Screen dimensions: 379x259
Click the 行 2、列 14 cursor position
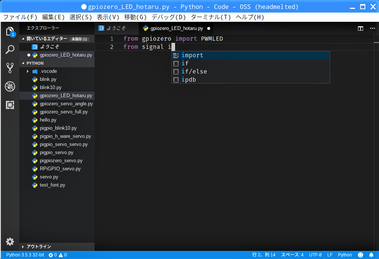coord(264,255)
